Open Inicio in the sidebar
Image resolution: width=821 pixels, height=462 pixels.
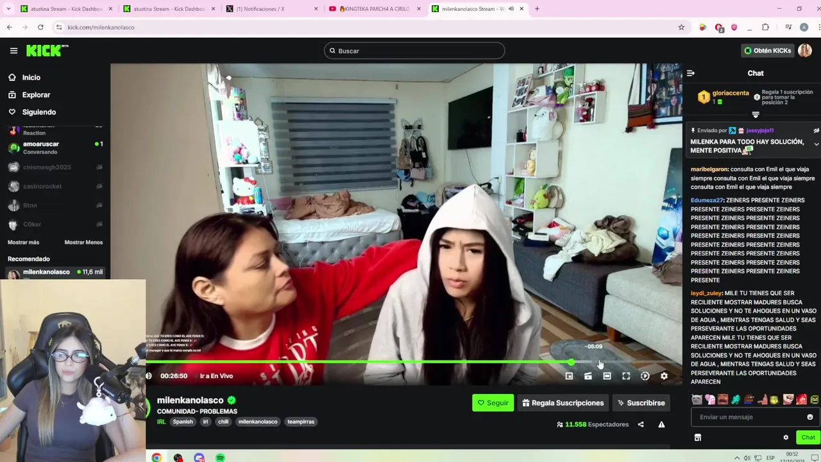pyautogui.click(x=31, y=77)
